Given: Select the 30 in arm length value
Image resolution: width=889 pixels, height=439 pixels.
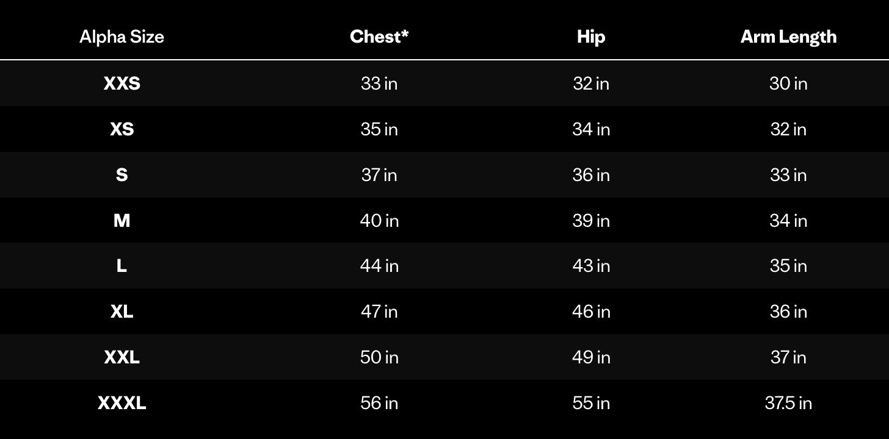Looking at the screenshot, I should click(788, 84).
